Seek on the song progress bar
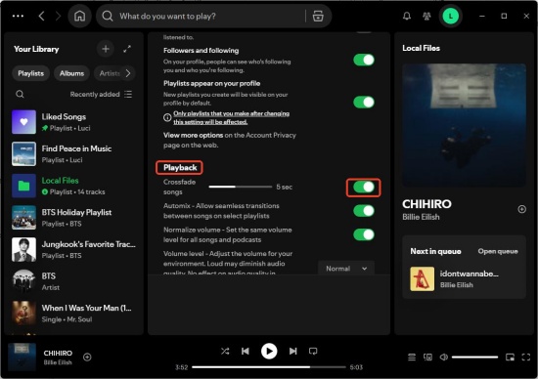This screenshot has width=538, height=379. 269,367
